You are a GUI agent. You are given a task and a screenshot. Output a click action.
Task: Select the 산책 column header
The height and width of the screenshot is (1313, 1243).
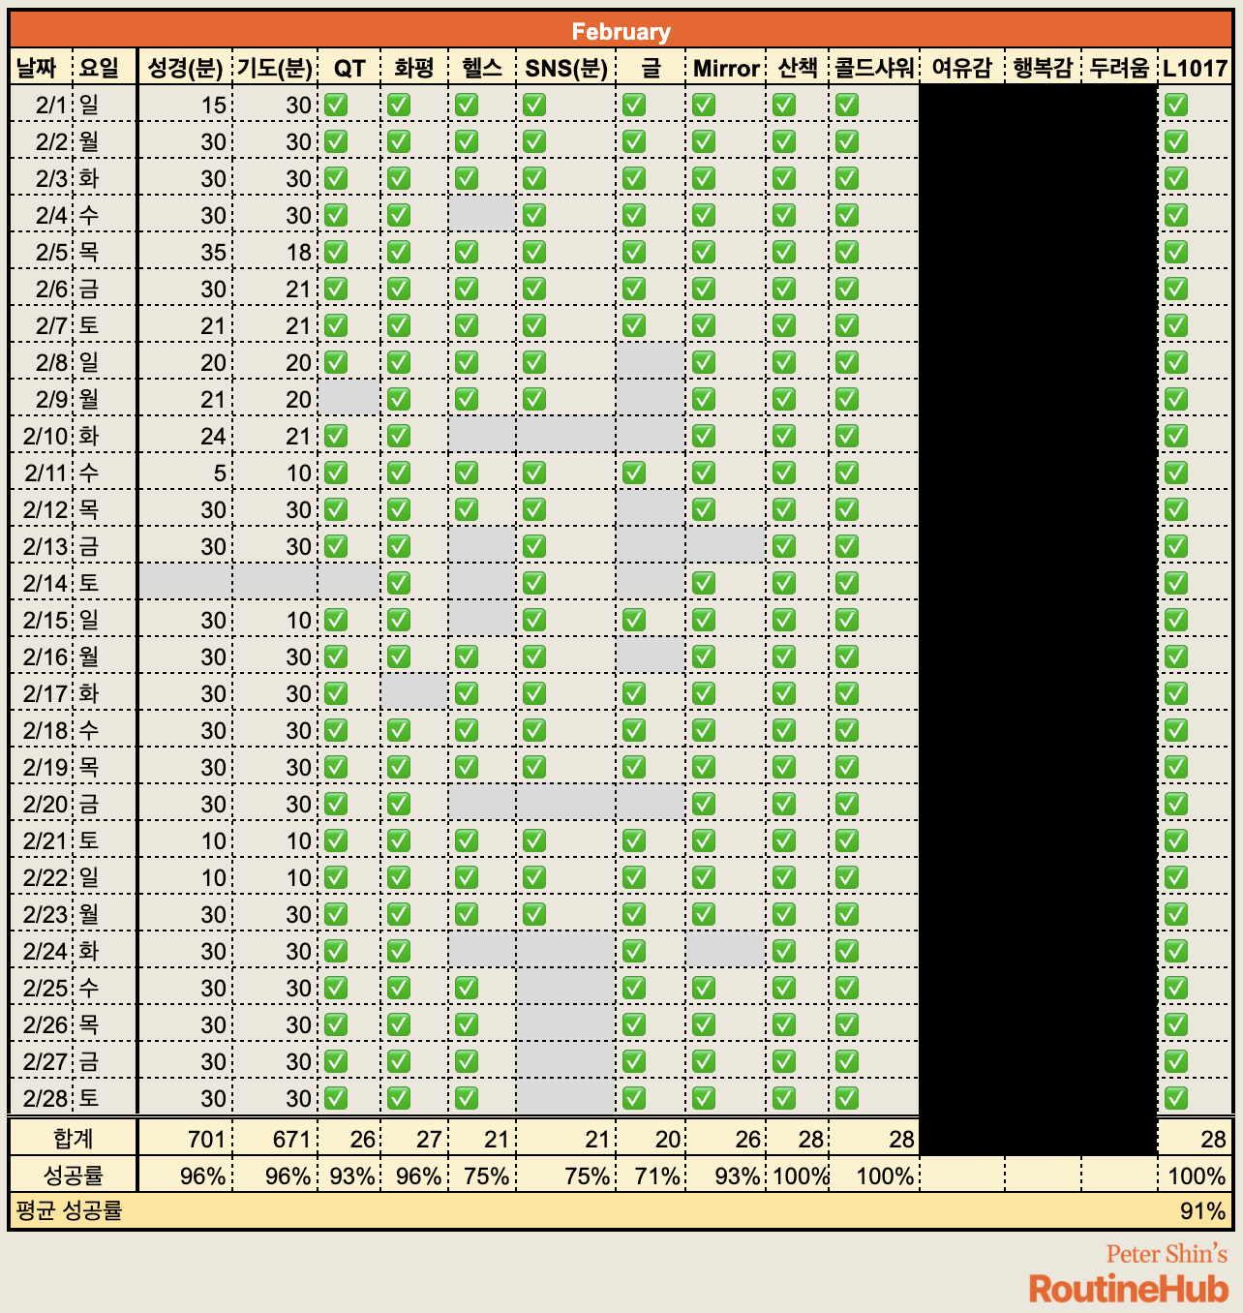tap(797, 68)
